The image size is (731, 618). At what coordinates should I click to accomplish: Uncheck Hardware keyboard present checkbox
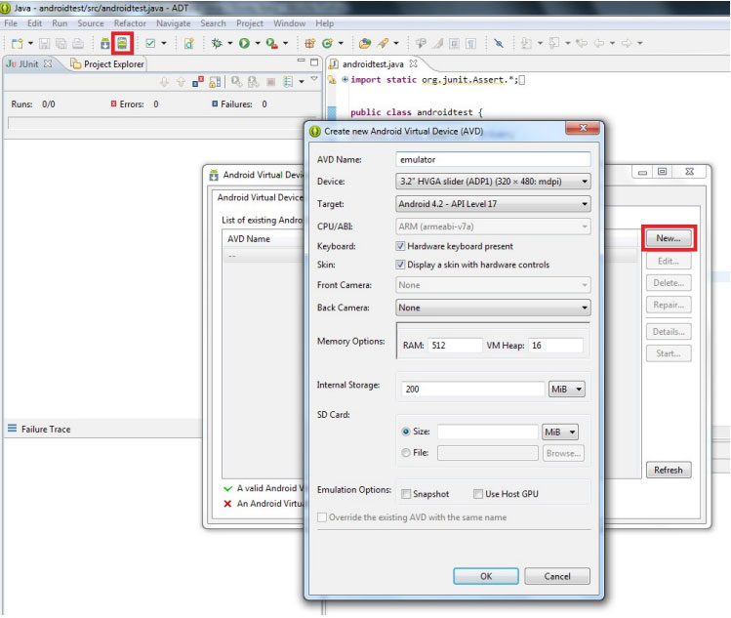click(x=401, y=246)
